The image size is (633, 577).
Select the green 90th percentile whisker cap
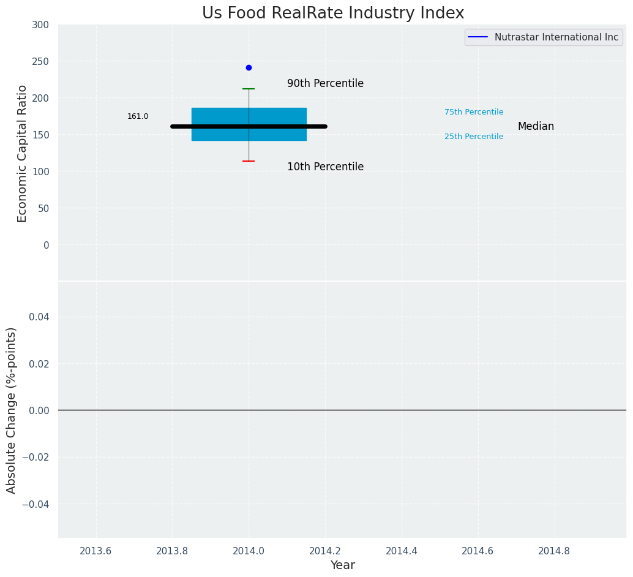tap(249, 89)
